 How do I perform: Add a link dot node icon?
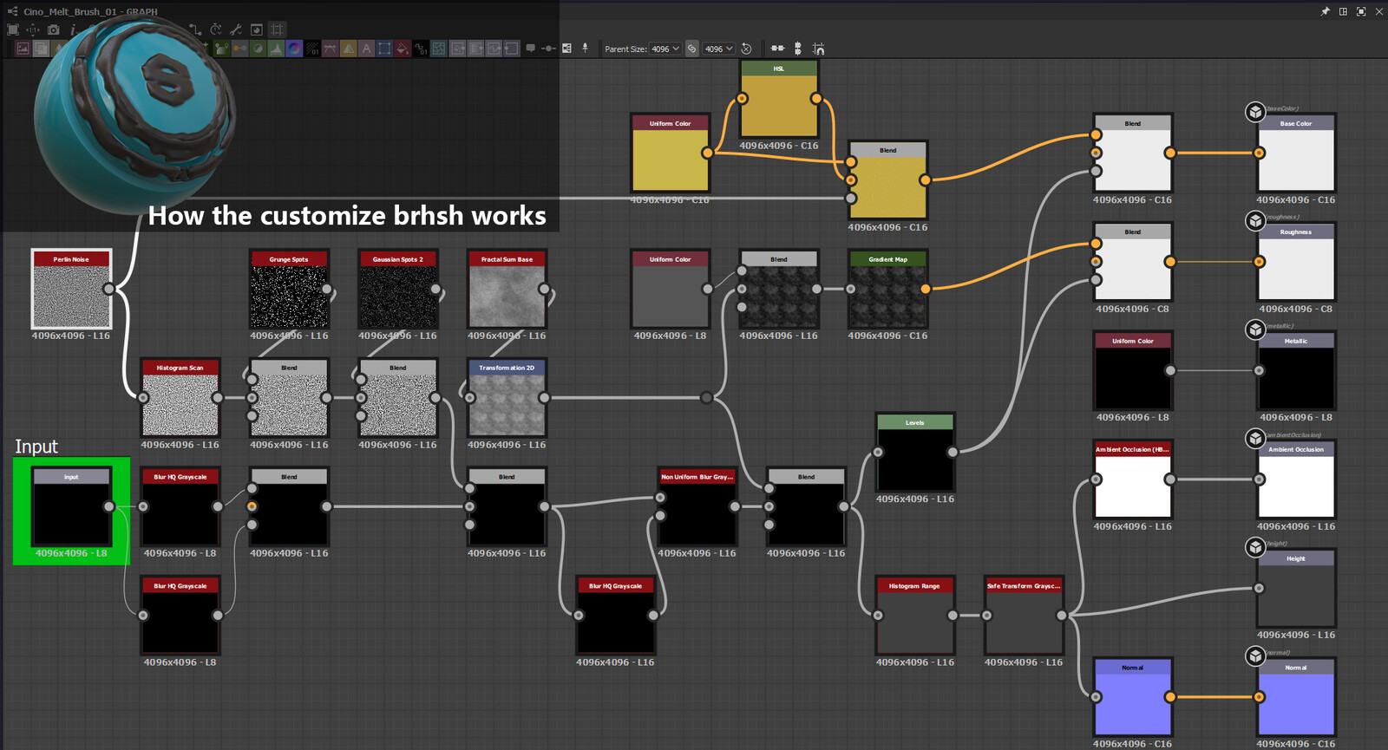pos(548,49)
